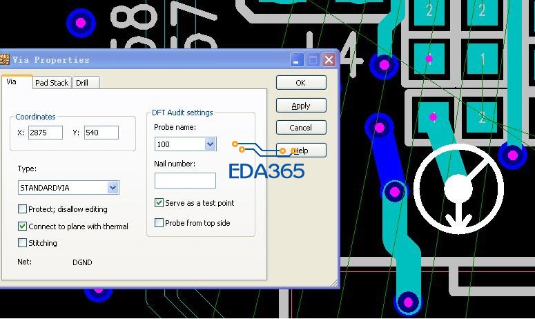Switch to the Pad Stack tab
The image size is (535, 319).
pos(52,83)
